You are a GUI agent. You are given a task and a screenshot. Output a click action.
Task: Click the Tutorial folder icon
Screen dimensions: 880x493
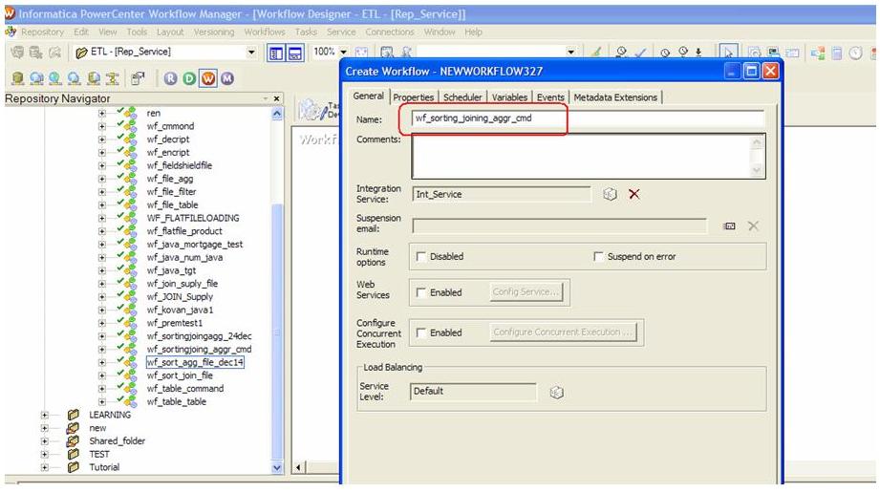point(73,467)
